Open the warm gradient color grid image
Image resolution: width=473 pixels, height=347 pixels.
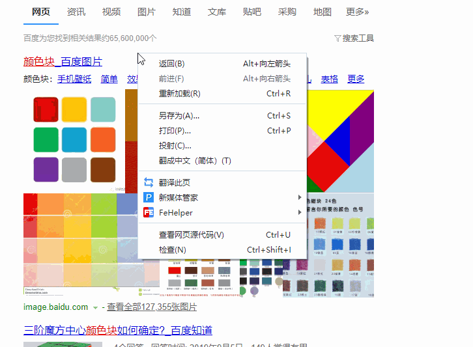click(x=80, y=244)
